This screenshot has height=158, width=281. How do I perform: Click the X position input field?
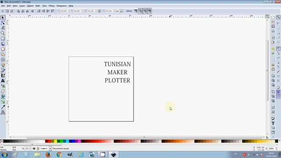(64, 11)
